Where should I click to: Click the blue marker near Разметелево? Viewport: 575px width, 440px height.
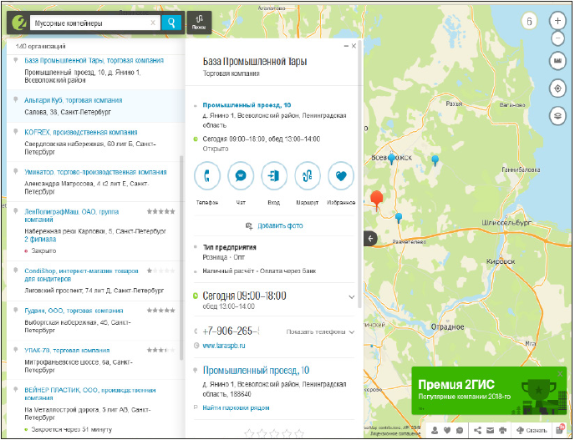pos(399,218)
